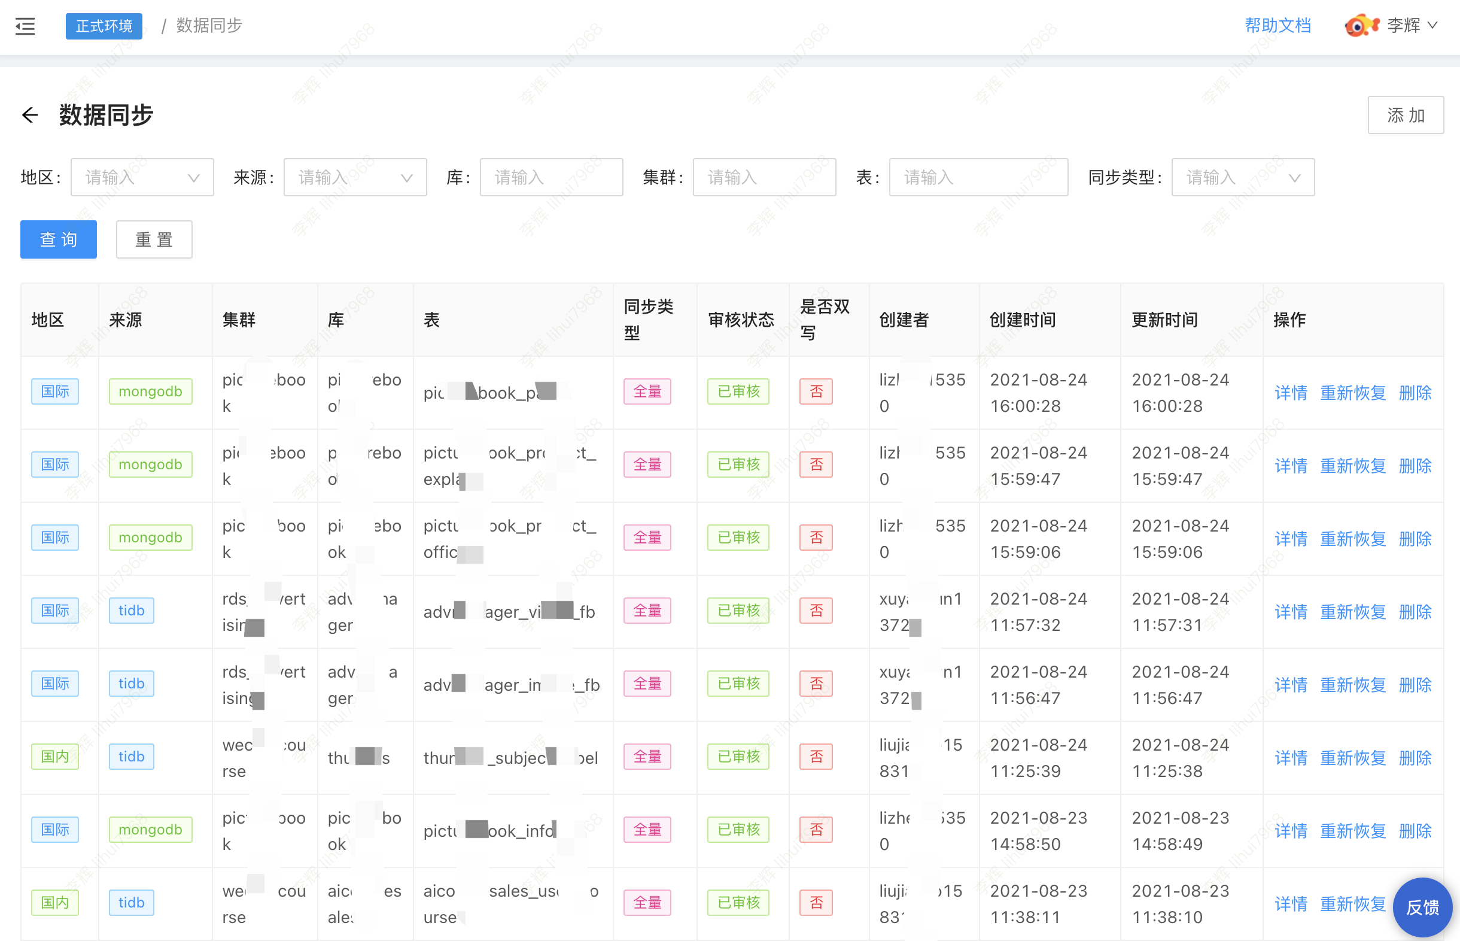Open the 同步类型 filter dropdown
1460x941 pixels.
pyautogui.click(x=1242, y=178)
